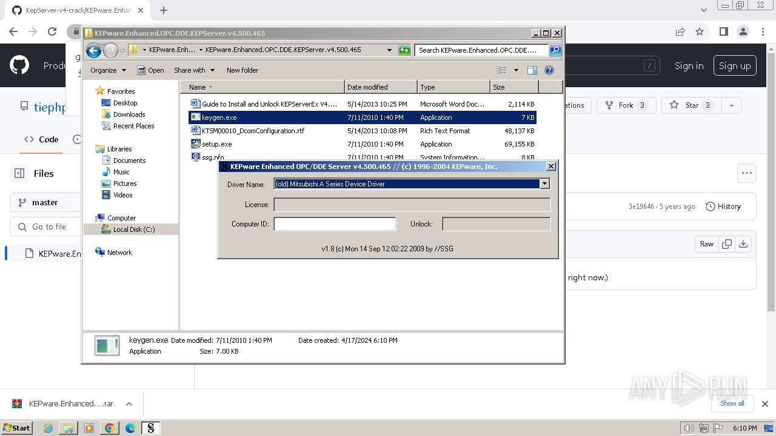Open a new Chrome tab
Screen dimensions: 776x436
point(164,10)
